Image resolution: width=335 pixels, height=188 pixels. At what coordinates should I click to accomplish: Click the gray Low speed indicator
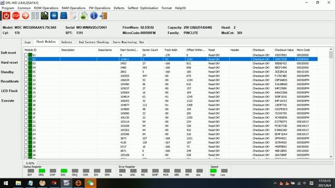coord(224,171)
